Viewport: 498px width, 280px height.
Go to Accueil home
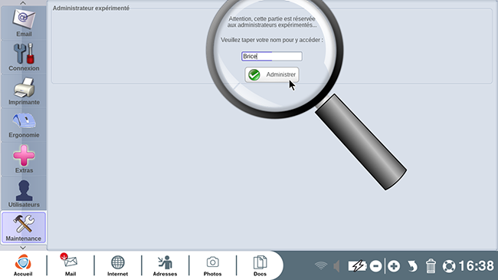(x=23, y=265)
